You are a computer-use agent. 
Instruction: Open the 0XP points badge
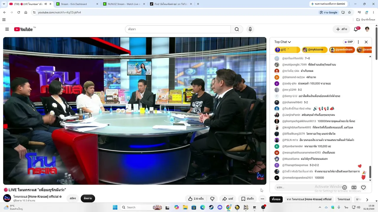pos(349,42)
